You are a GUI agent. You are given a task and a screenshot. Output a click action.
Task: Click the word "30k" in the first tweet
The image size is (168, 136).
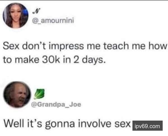(51, 60)
